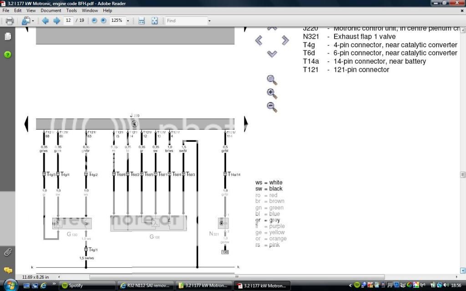Click the fit one full page icon

154,21
